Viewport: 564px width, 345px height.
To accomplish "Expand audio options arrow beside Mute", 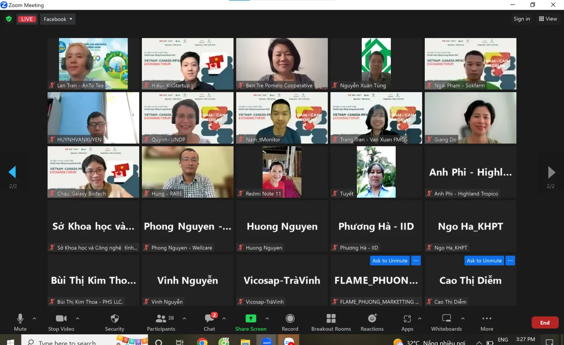I will pyautogui.click(x=34, y=319).
